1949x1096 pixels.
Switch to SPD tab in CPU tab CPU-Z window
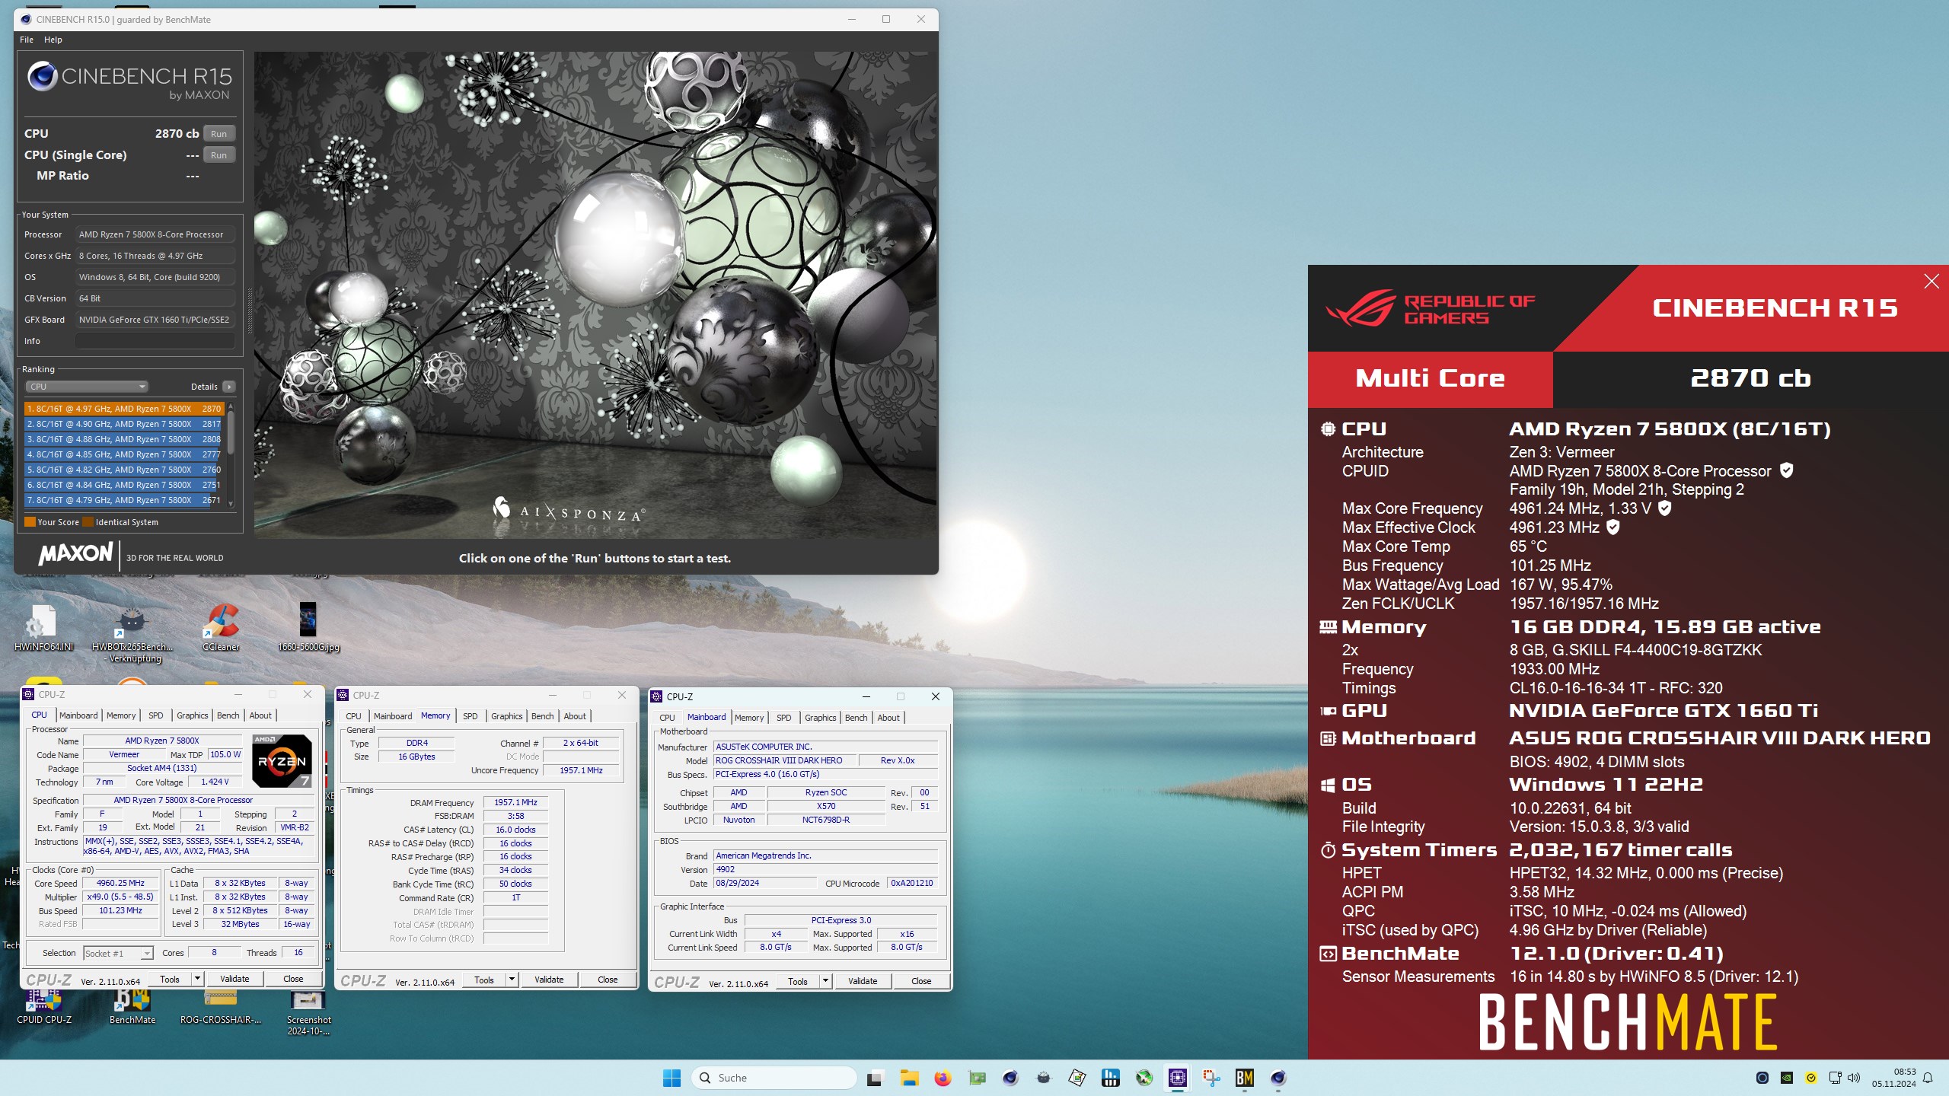pos(156,715)
